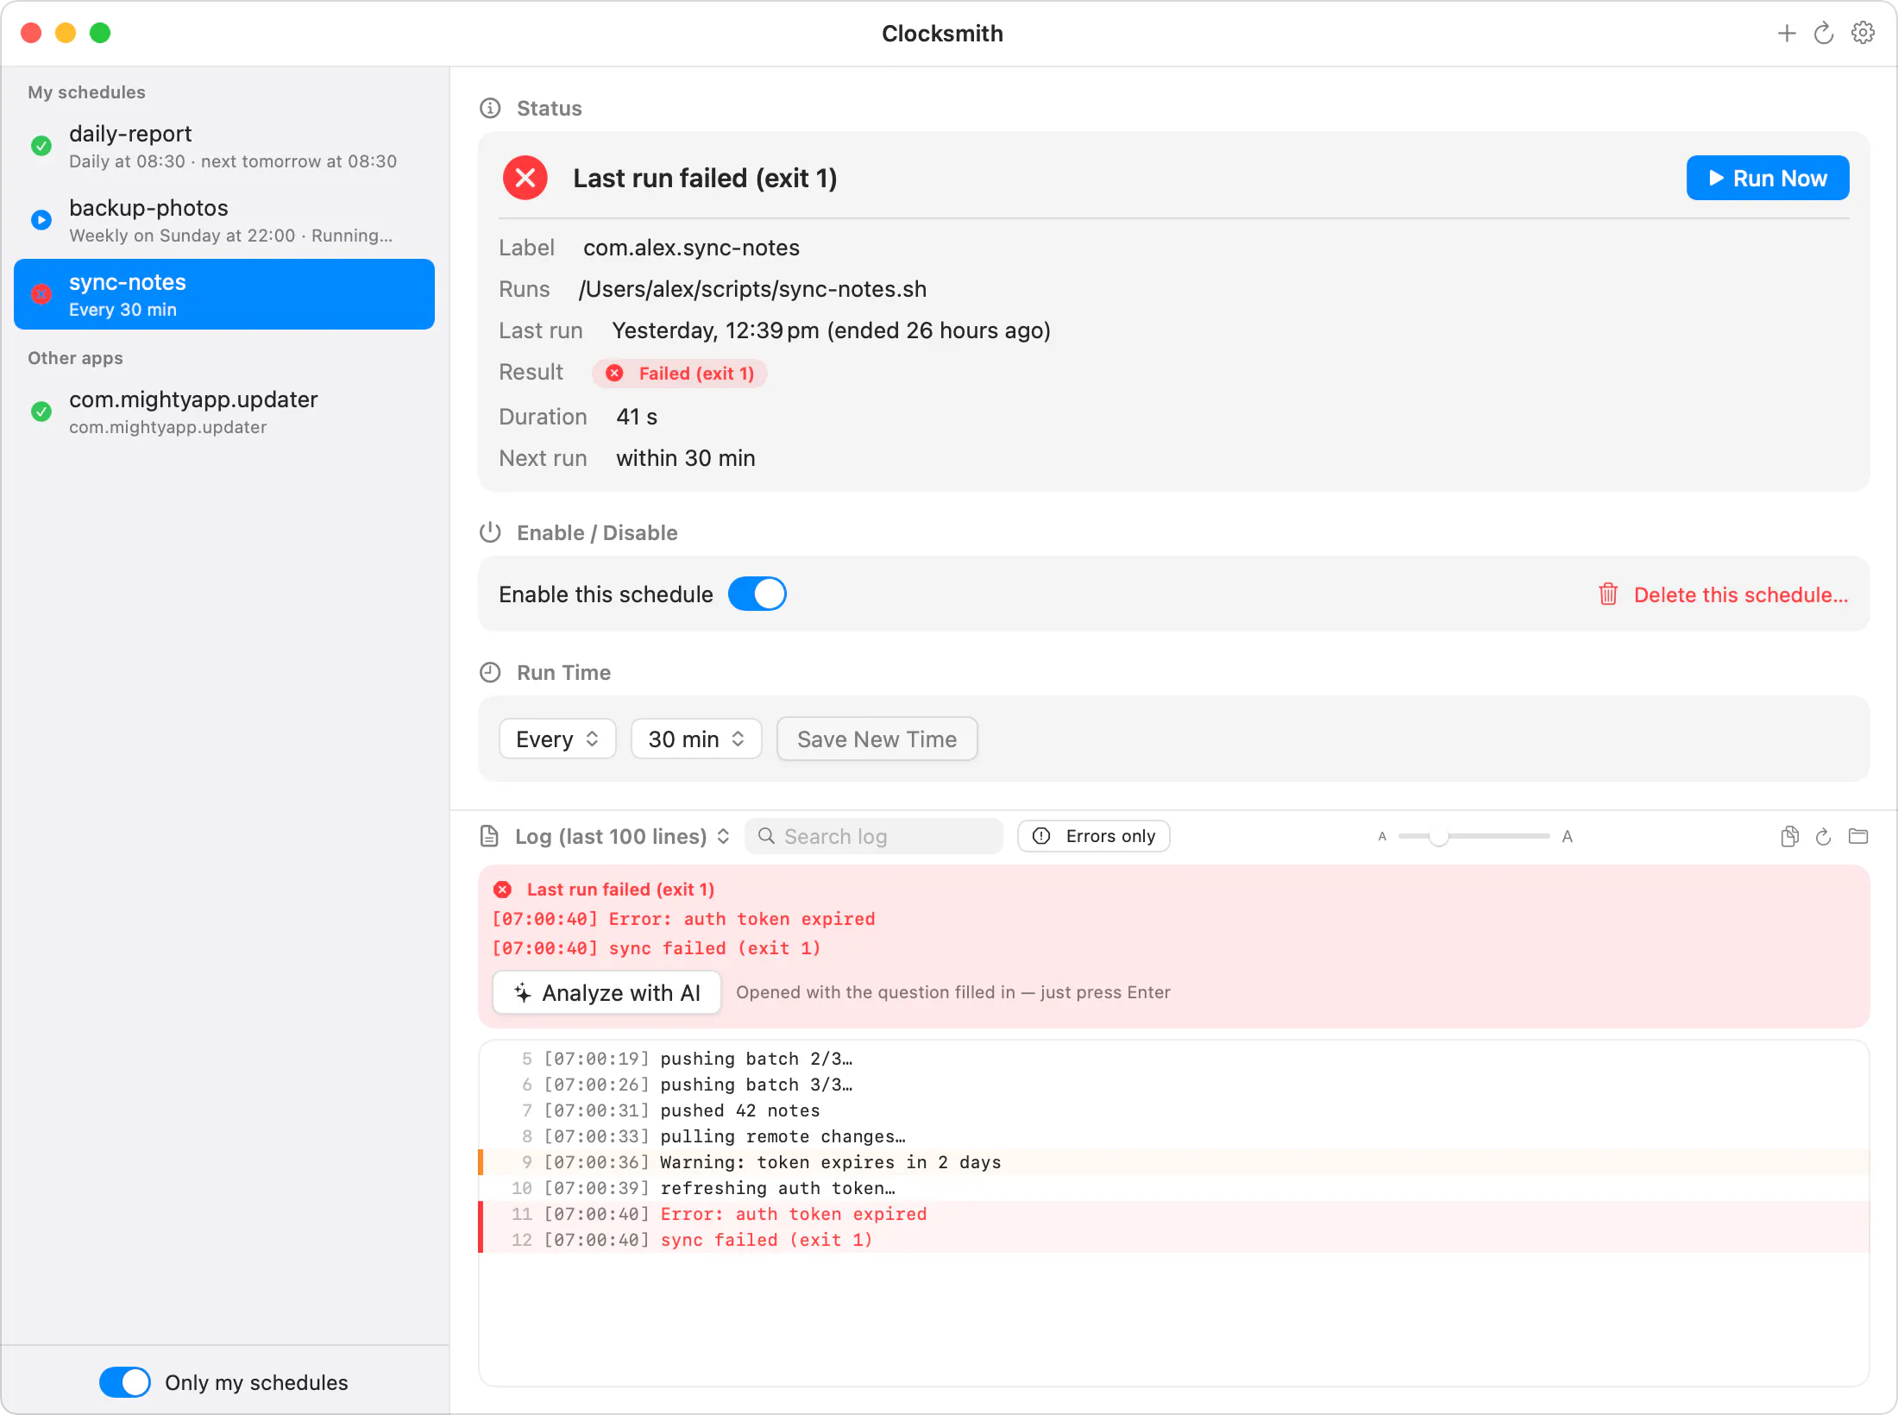Add a new schedule with plus icon
This screenshot has width=1898, height=1415.
point(1787,34)
